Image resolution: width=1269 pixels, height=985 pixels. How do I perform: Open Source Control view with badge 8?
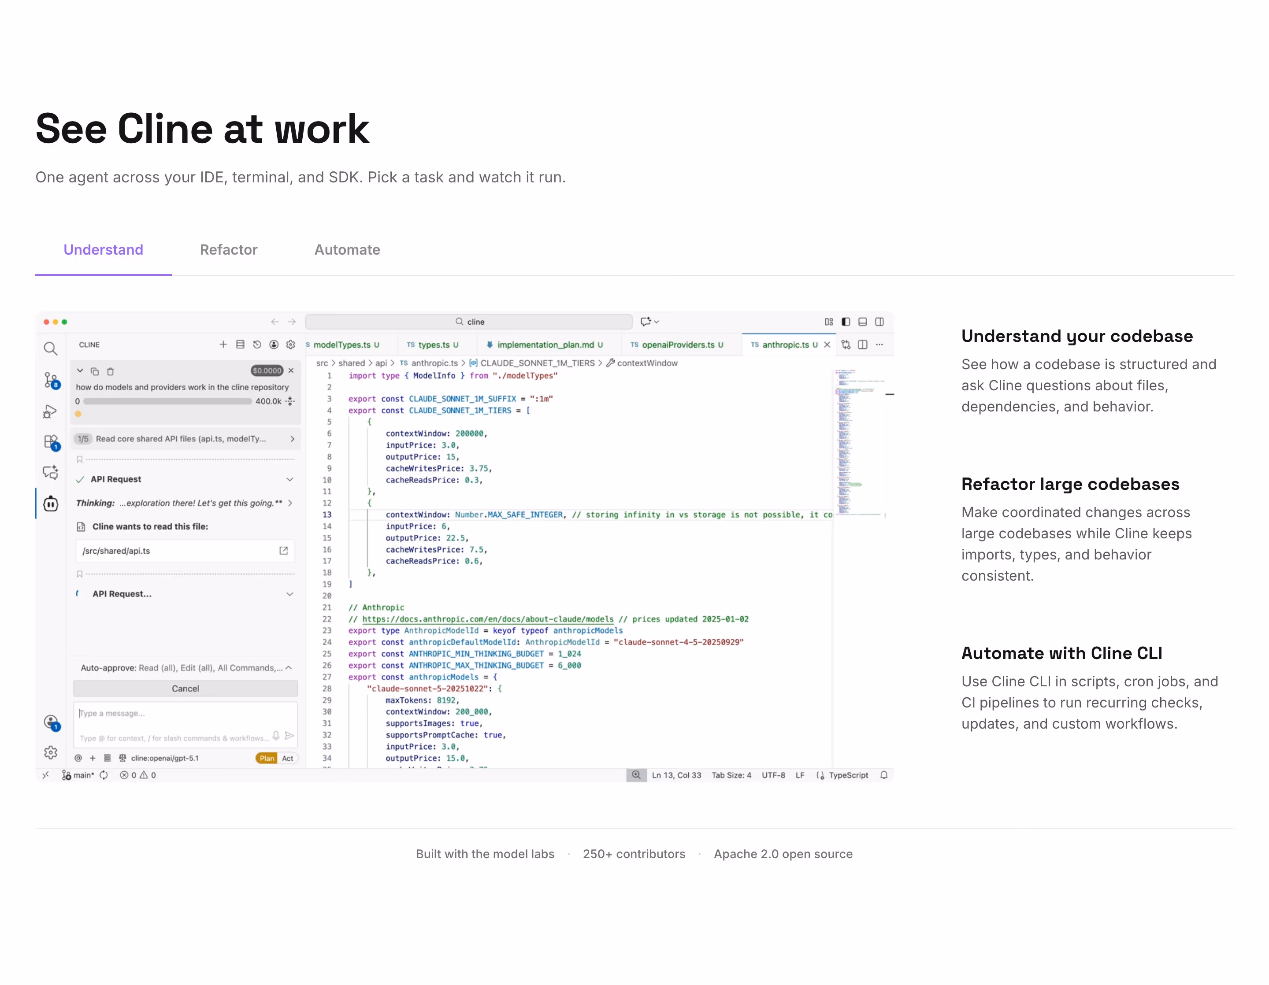[x=51, y=381]
